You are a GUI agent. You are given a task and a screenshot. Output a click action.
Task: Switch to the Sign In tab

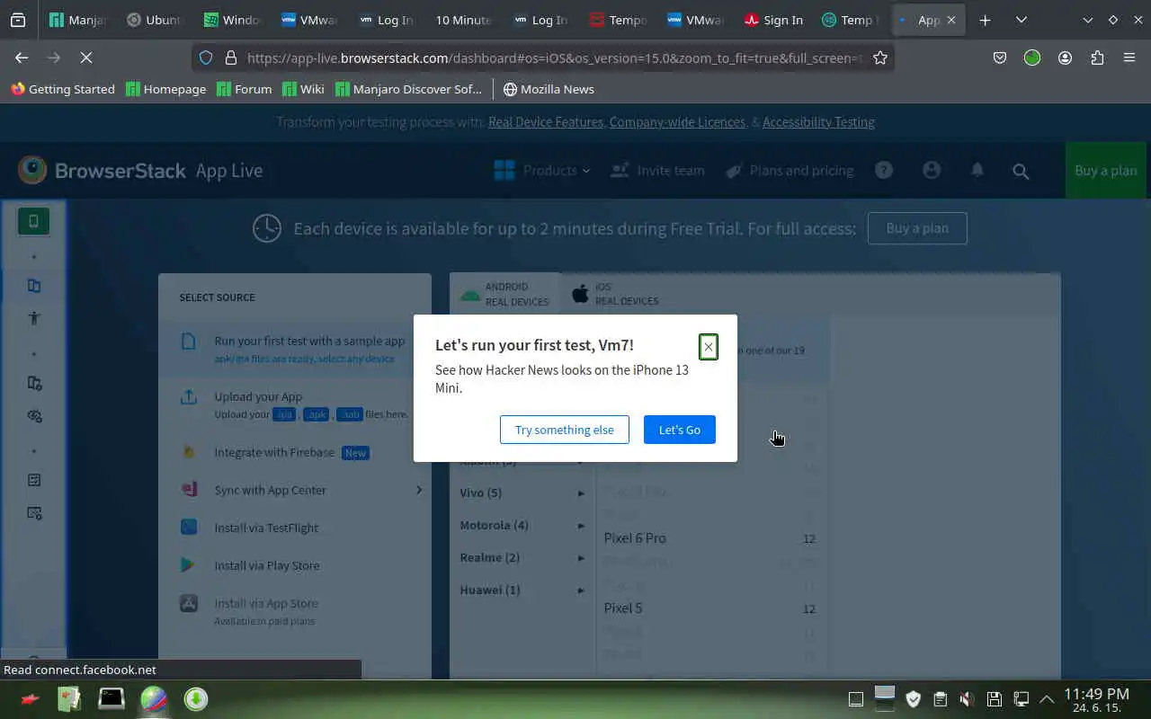tap(773, 20)
